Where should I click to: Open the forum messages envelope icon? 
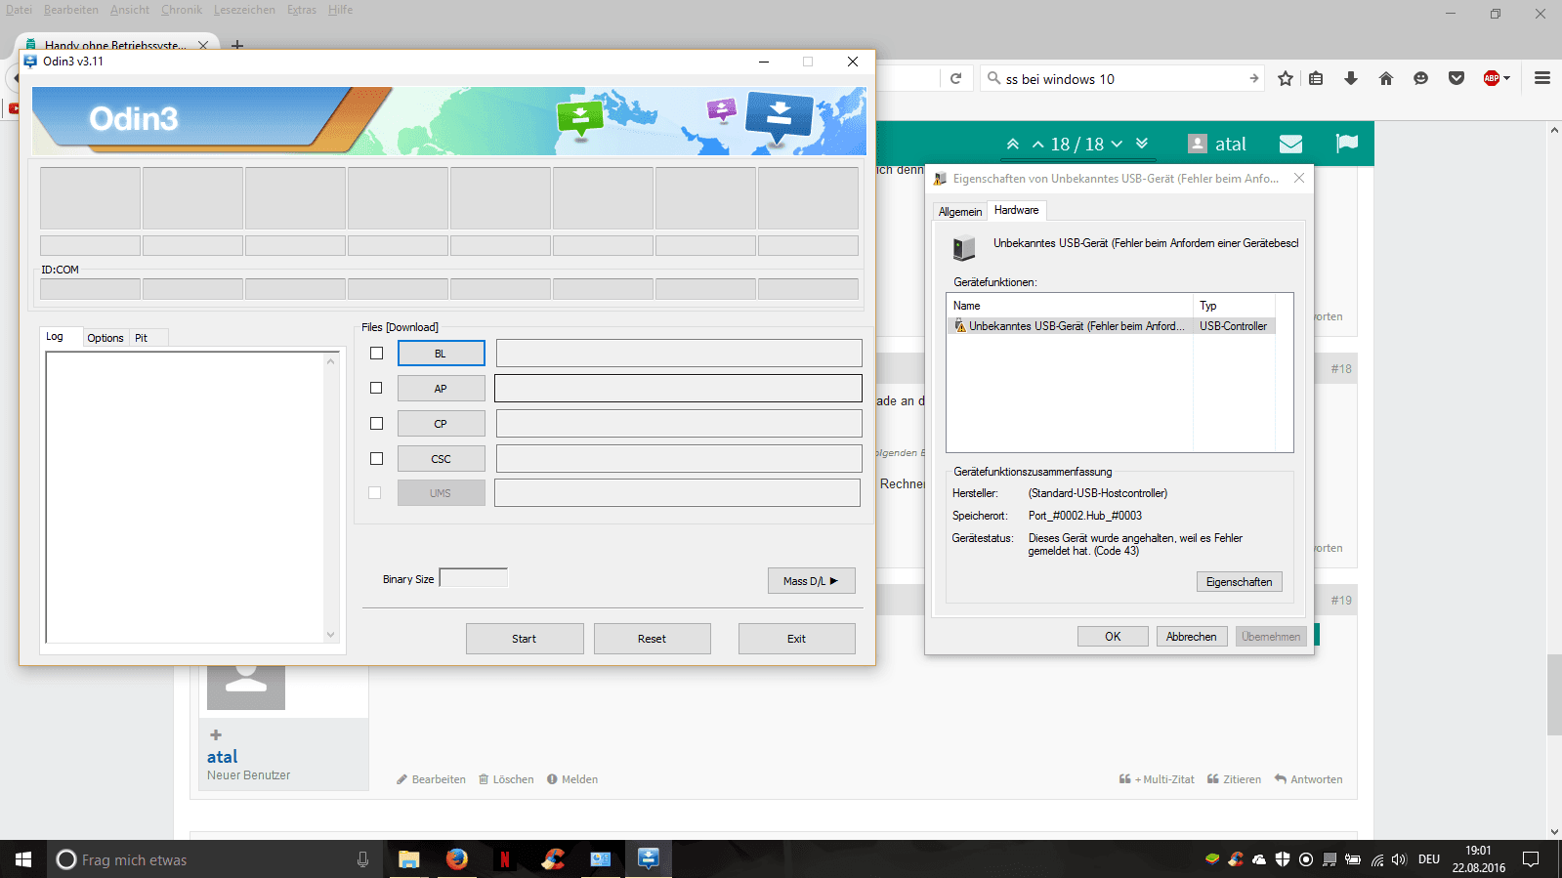point(1290,145)
